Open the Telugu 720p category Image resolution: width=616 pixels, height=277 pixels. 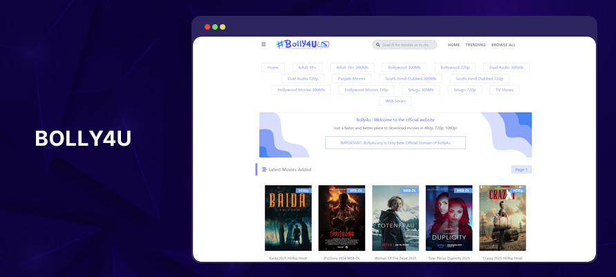(x=465, y=90)
